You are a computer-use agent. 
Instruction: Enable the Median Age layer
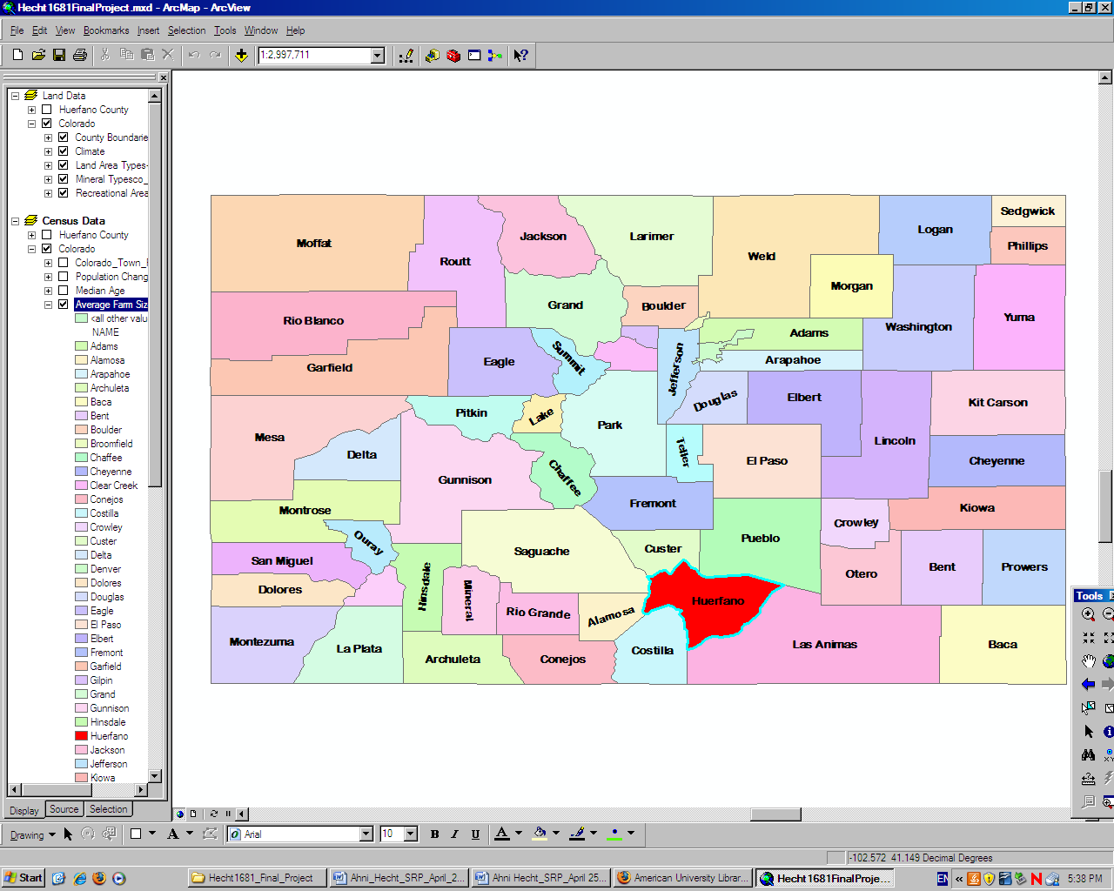[x=63, y=291]
